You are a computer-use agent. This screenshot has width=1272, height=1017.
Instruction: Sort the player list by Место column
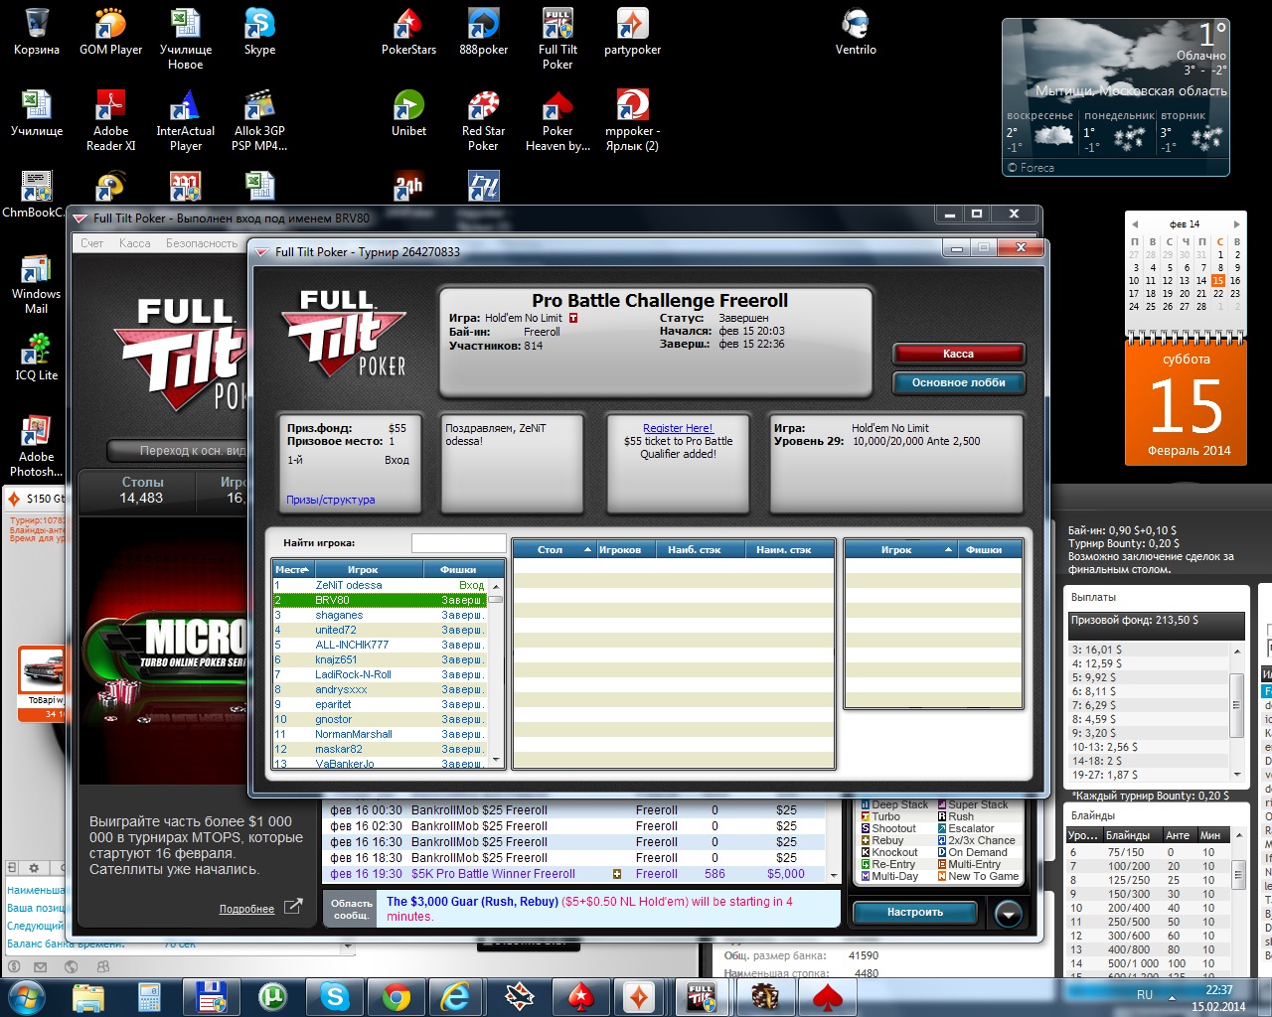click(292, 570)
